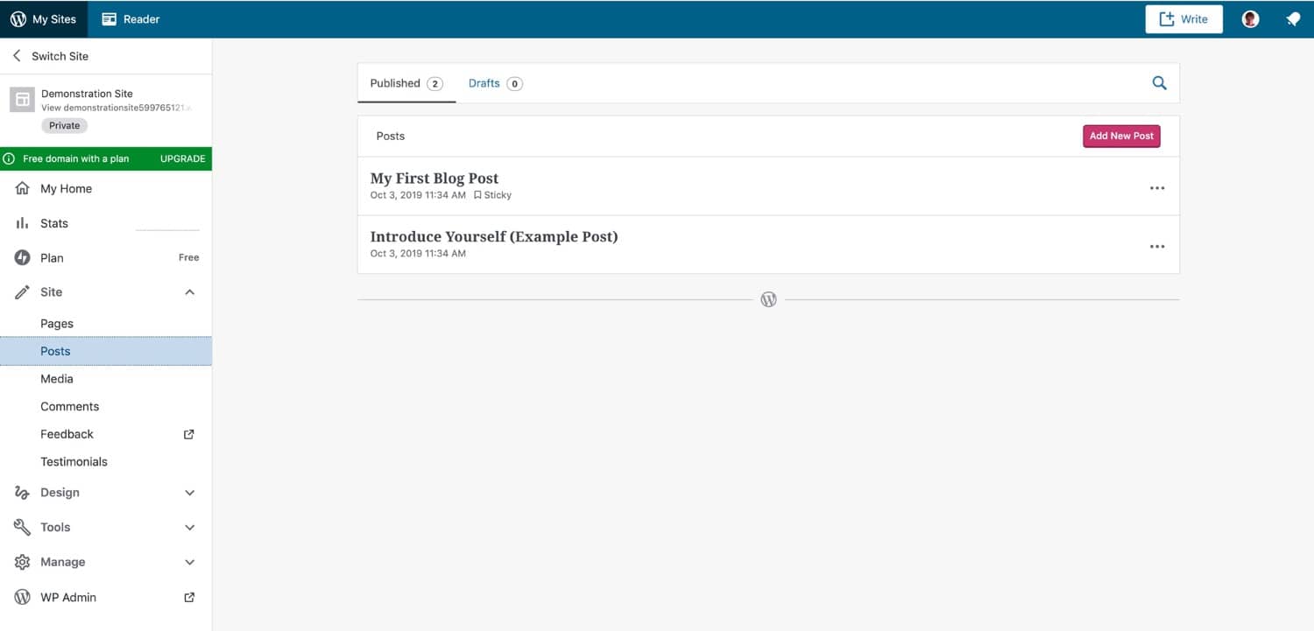Image resolution: width=1314 pixels, height=631 pixels.
Task: Click your profile avatar
Action: [1250, 18]
